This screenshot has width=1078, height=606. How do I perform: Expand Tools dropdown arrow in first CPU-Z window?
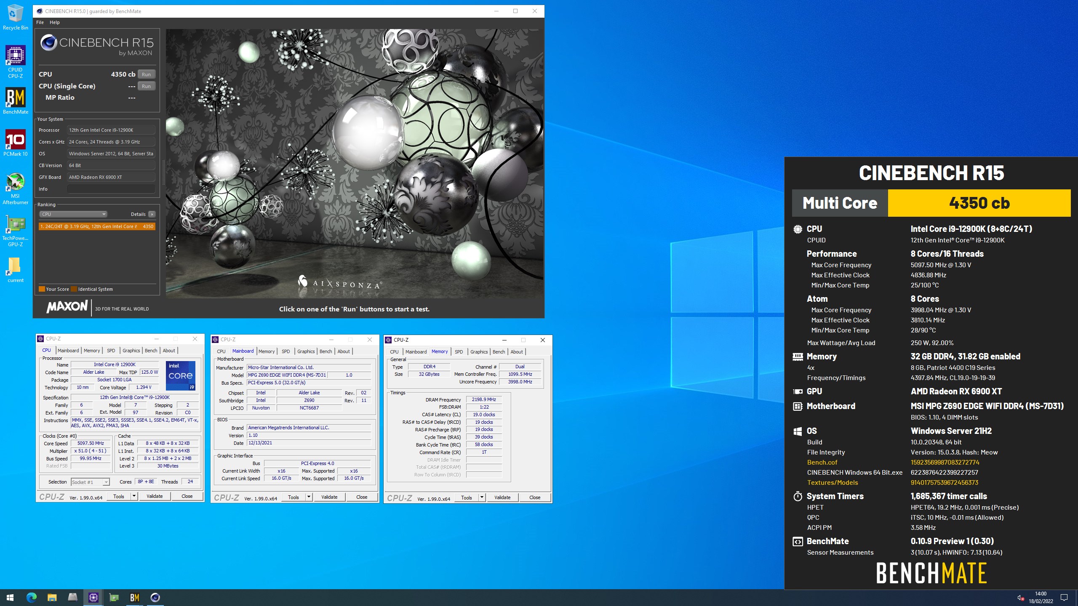[134, 496]
